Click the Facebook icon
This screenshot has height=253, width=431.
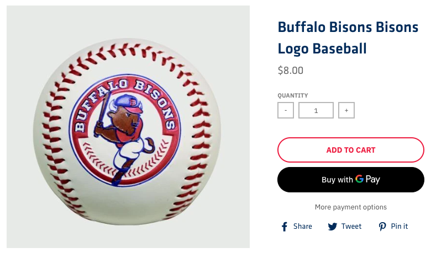[x=285, y=227]
